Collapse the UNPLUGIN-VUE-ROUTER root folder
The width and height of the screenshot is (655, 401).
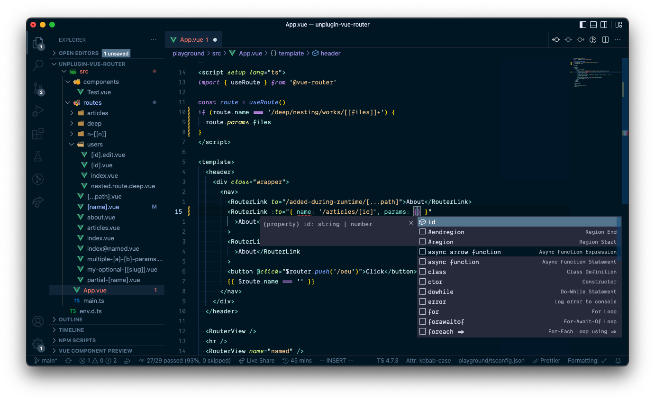[107, 64]
